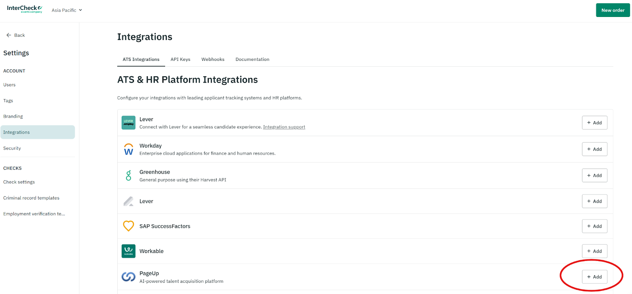Click the InterCheck logo
The width and height of the screenshot is (632, 294).
24,9
